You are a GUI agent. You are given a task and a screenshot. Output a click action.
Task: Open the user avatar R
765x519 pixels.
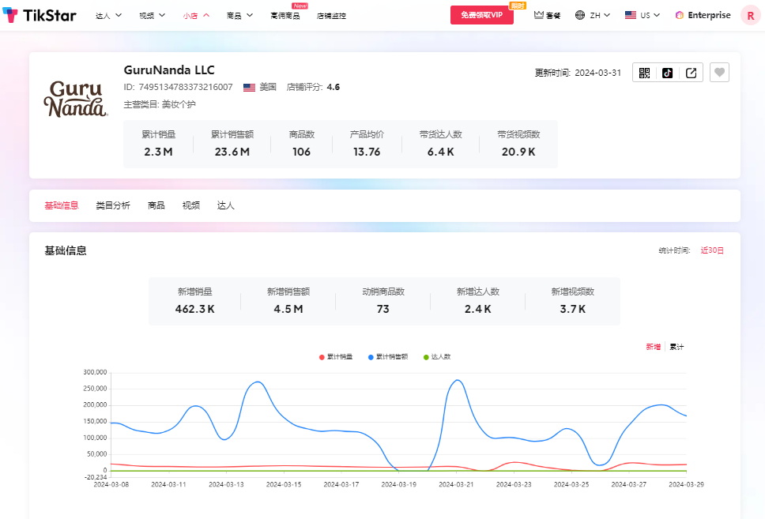click(750, 16)
